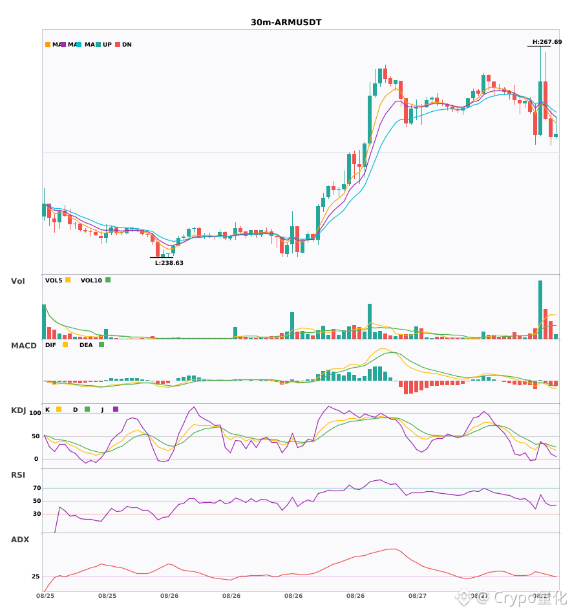Click the orange MA legend swatch
The width and height of the screenshot is (572, 614).
pyautogui.click(x=48, y=45)
